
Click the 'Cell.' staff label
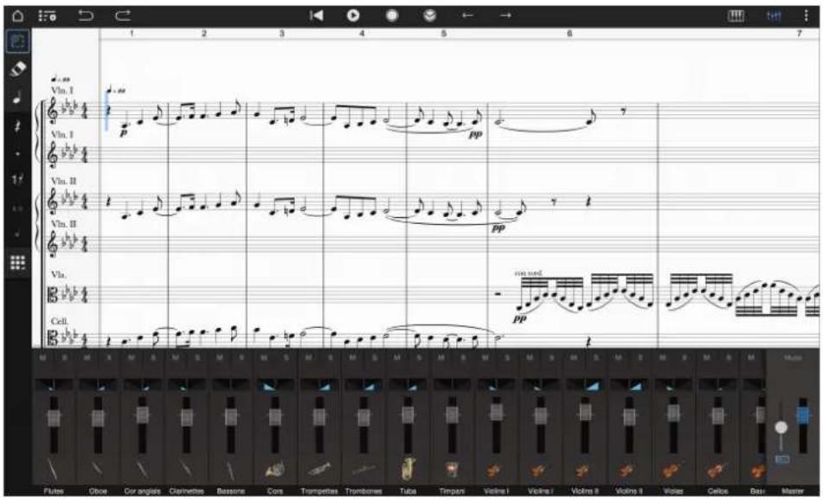60,321
